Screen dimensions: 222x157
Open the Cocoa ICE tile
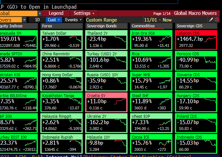[151, 144]
